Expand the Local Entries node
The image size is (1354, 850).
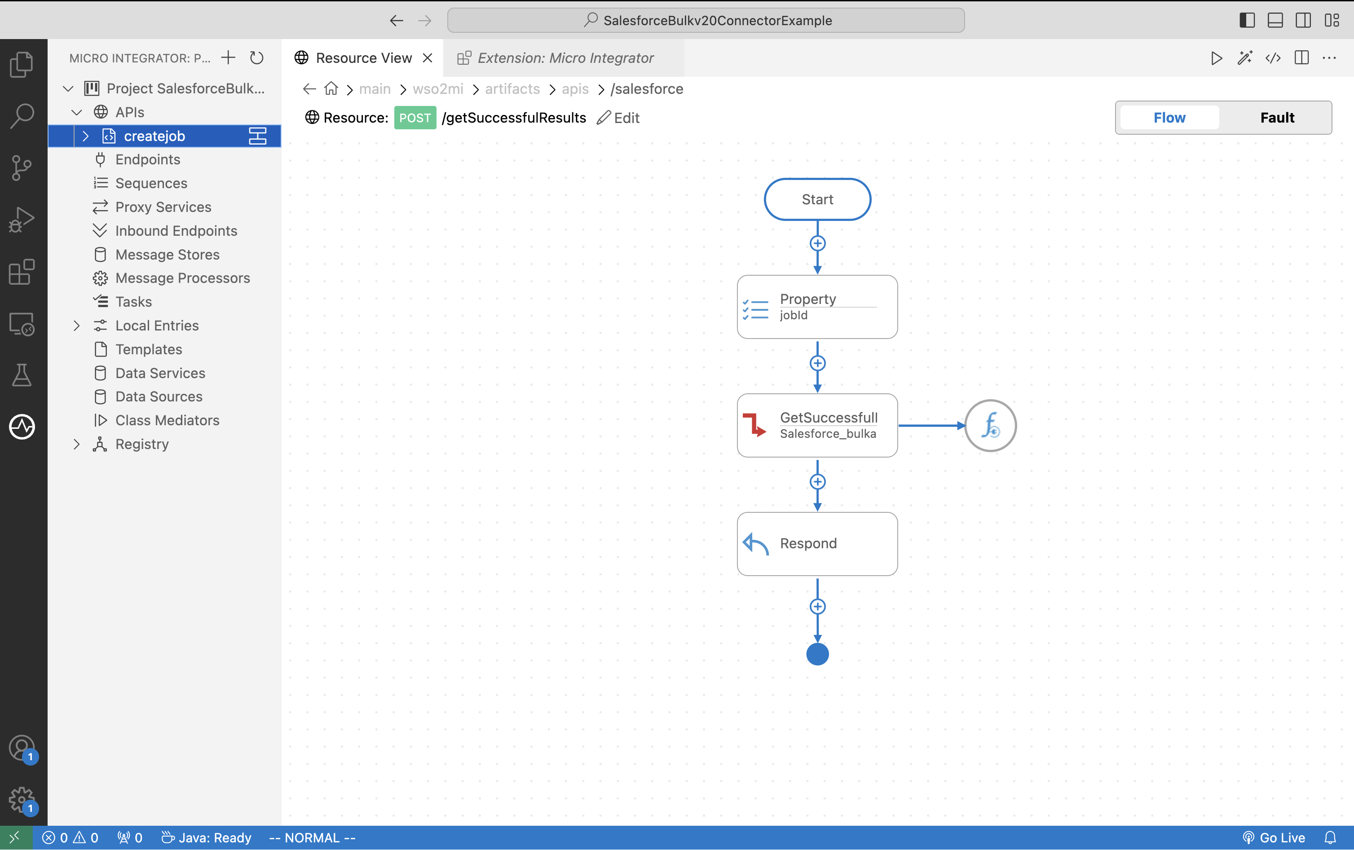pyautogui.click(x=77, y=326)
